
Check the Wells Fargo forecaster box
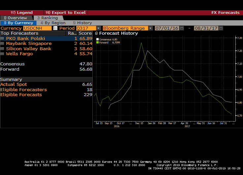click(x=3, y=53)
